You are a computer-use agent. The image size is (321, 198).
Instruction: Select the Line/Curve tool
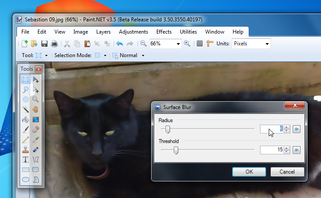36,160
